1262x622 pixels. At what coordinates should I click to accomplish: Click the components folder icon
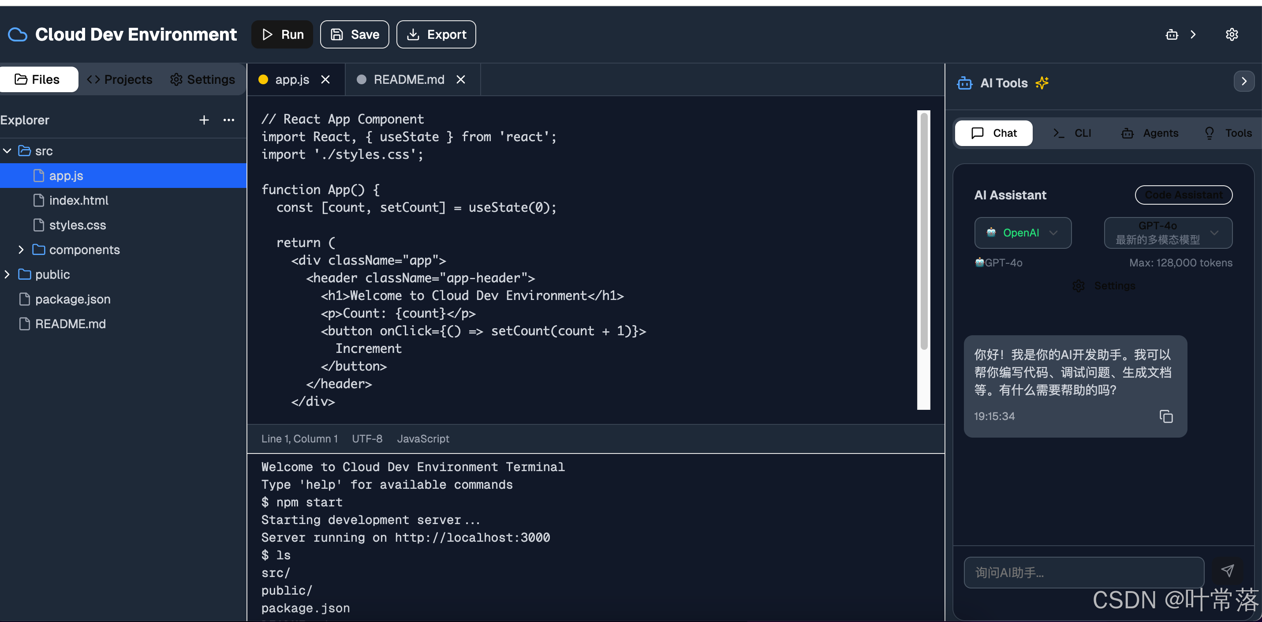tap(39, 250)
